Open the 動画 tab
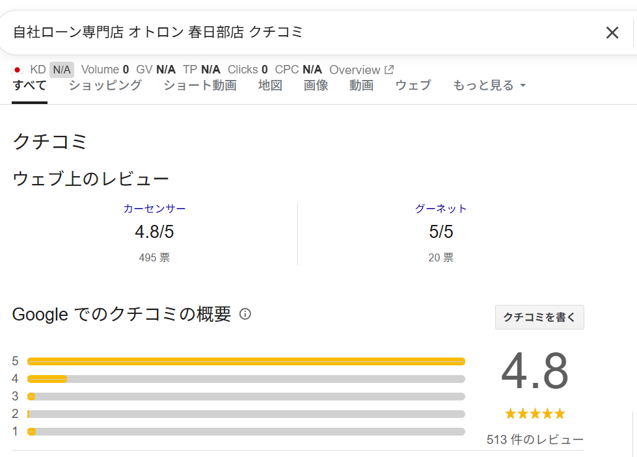Image resolution: width=637 pixels, height=457 pixels. 362,85
